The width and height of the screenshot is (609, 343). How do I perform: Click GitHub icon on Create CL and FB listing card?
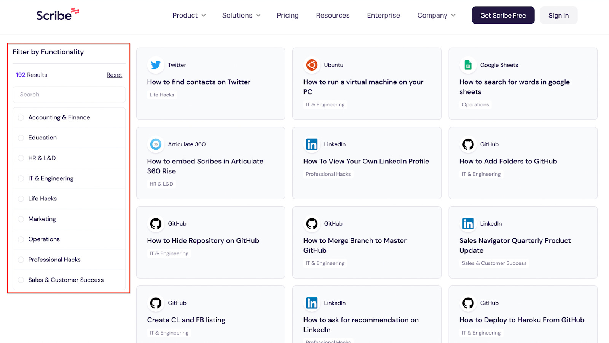tap(156, 303)
